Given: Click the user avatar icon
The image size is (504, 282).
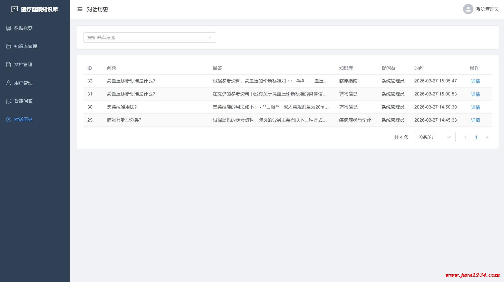Looking at the screenshot, I should [x=468, y=9].
